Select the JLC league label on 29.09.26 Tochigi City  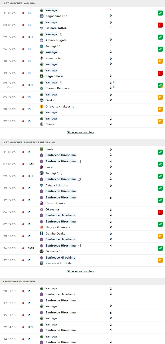(x=30, y=176)
